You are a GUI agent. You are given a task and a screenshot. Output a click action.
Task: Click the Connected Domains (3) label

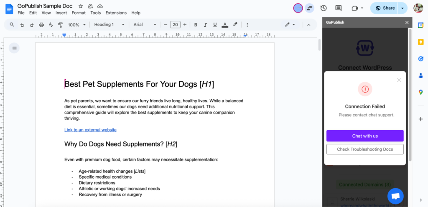(364, 184)
